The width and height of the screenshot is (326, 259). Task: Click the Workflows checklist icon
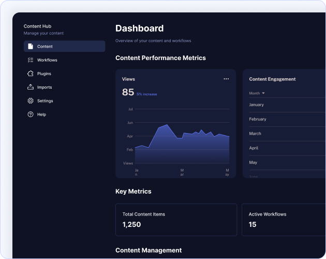coord(31,60)
